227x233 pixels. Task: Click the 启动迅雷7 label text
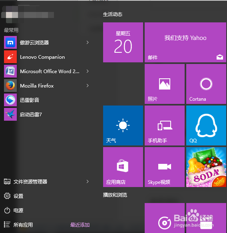[x=31, y=115]
